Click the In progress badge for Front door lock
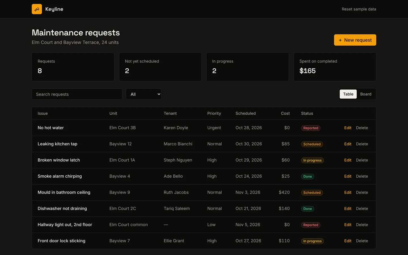This screenshot has height=255, width=408. pos(313,241)
